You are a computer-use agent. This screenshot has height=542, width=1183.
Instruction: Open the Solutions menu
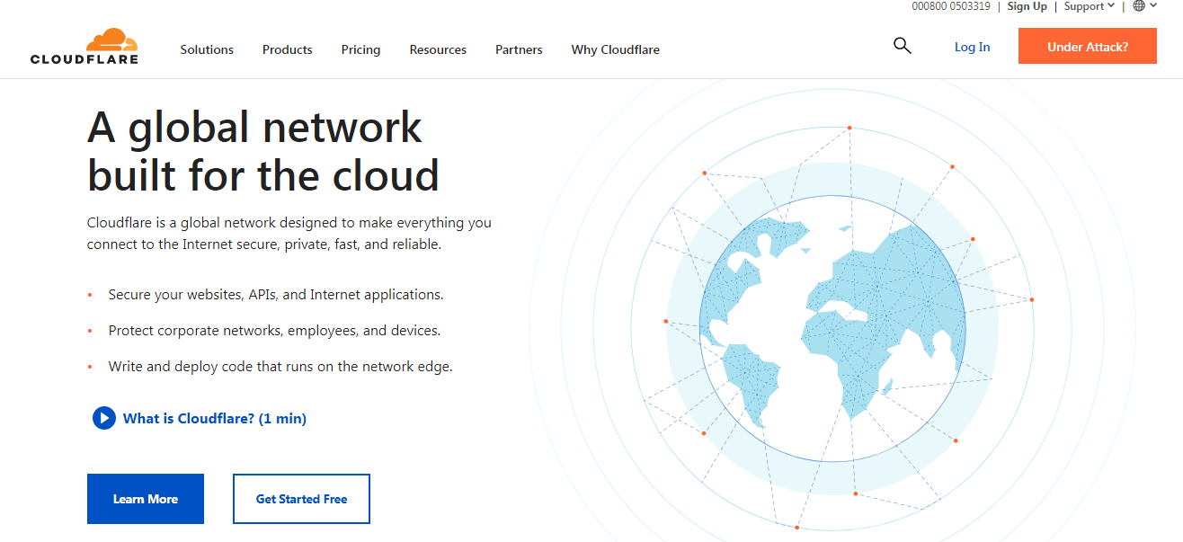point(207,49)
